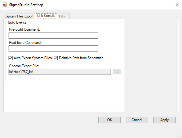This screenshot has height=138, width=182.
Task: Close the SigmaStudio Settings dialog
Action: tap(177, 5)
